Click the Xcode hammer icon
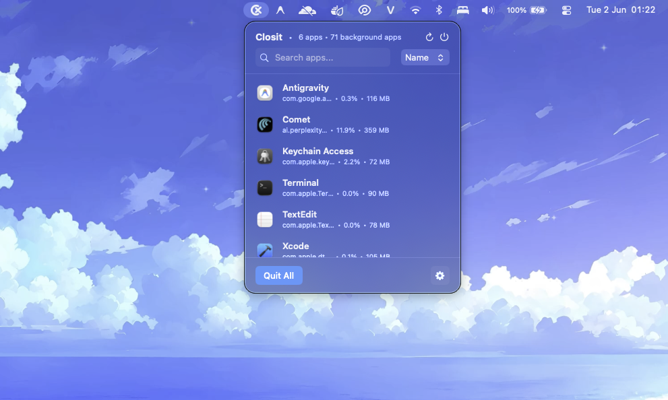Image resolution: width=668 pixels, height=400 pixels. (264, 251)
